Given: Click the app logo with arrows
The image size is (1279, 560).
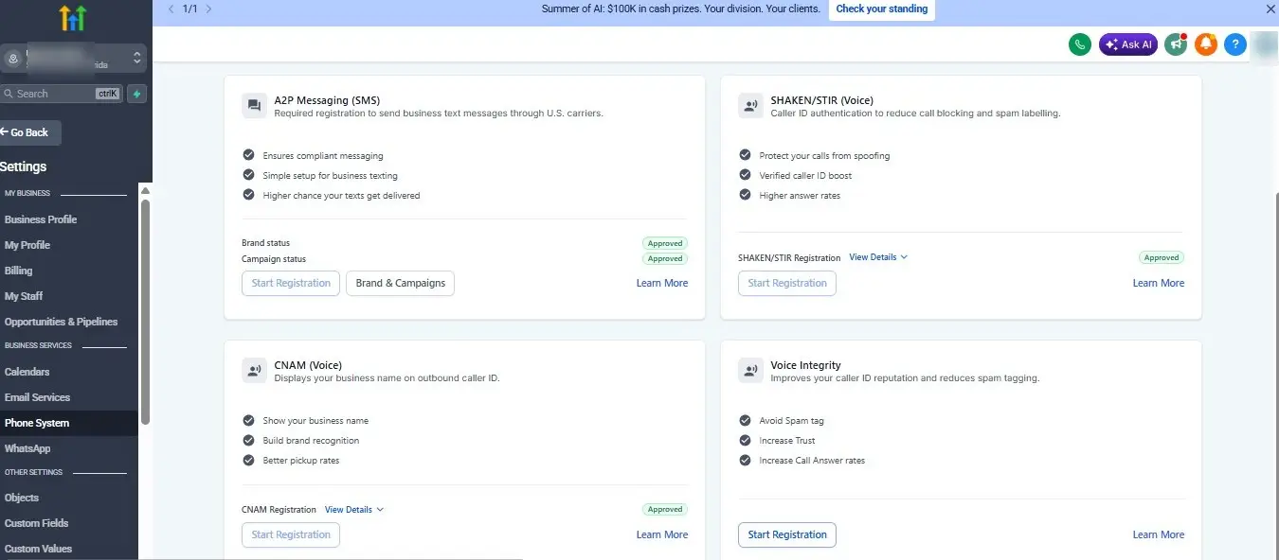Looking at the screenshot, I should click(72, 18).
